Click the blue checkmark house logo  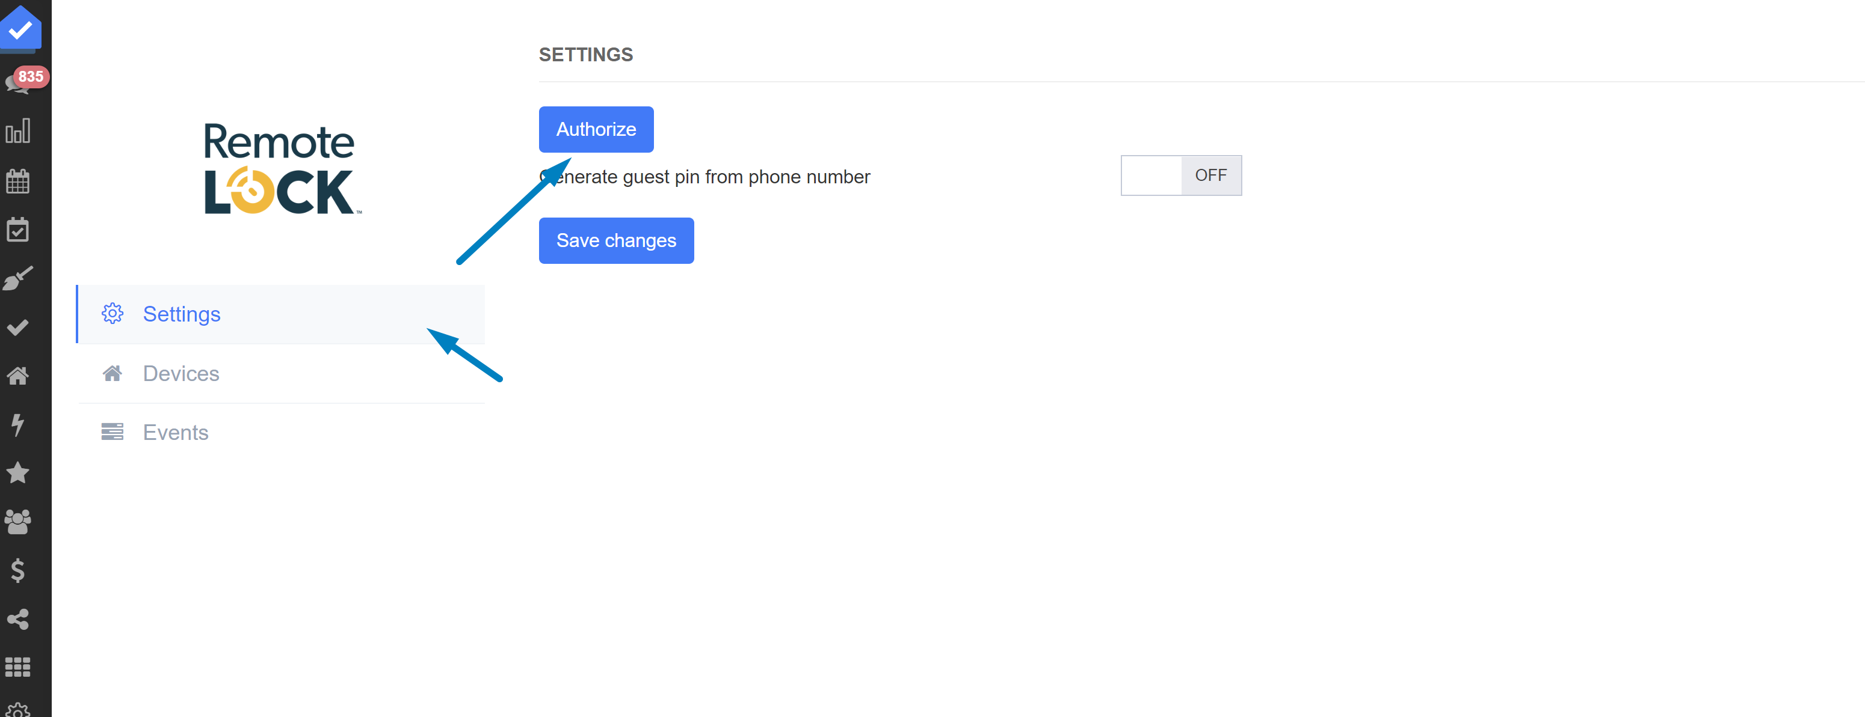(21, 29)
